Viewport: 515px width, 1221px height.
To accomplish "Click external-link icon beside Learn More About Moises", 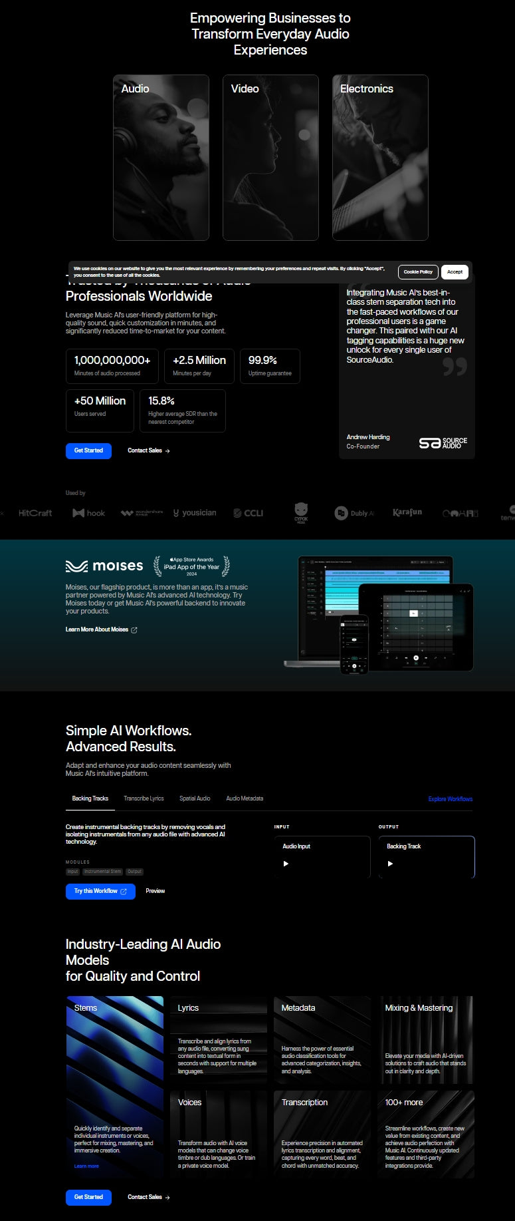I will click(x=134, y=629).
